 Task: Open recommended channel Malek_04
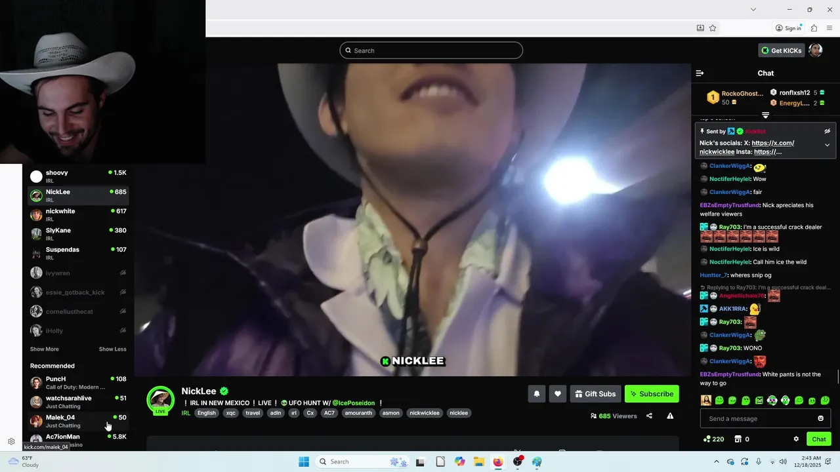click(79, 421)
